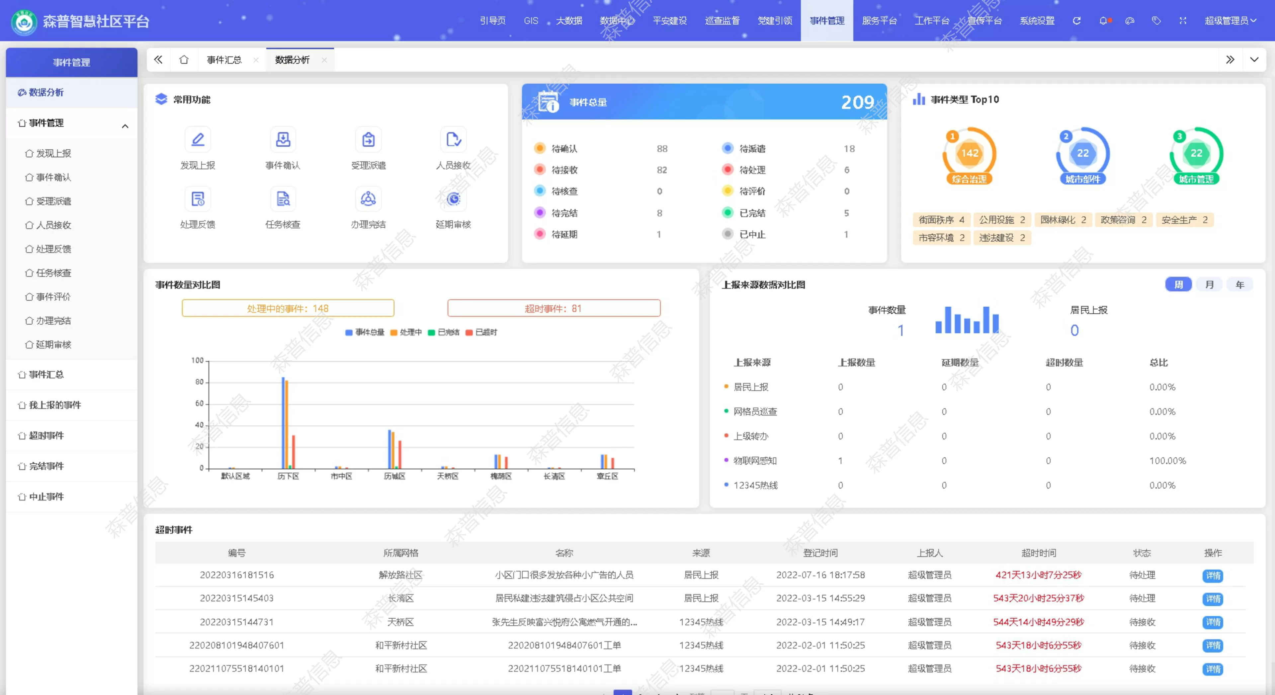1275x695 pixels.
Task: Open the 处理反馈 shortcut icon
Action: (198, 199)
